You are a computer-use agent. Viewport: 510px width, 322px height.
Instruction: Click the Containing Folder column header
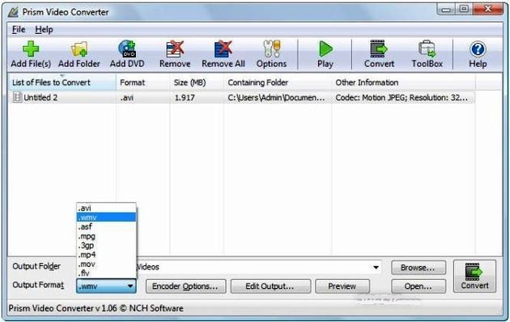(278, 83)
